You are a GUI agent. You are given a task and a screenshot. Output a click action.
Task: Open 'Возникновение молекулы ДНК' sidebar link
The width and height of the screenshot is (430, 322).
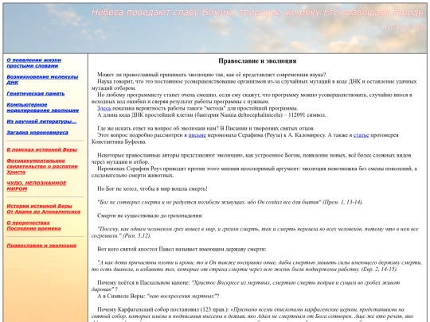[x=42, y=80]
